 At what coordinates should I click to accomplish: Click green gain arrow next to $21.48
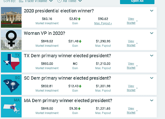tap(80, 41)
